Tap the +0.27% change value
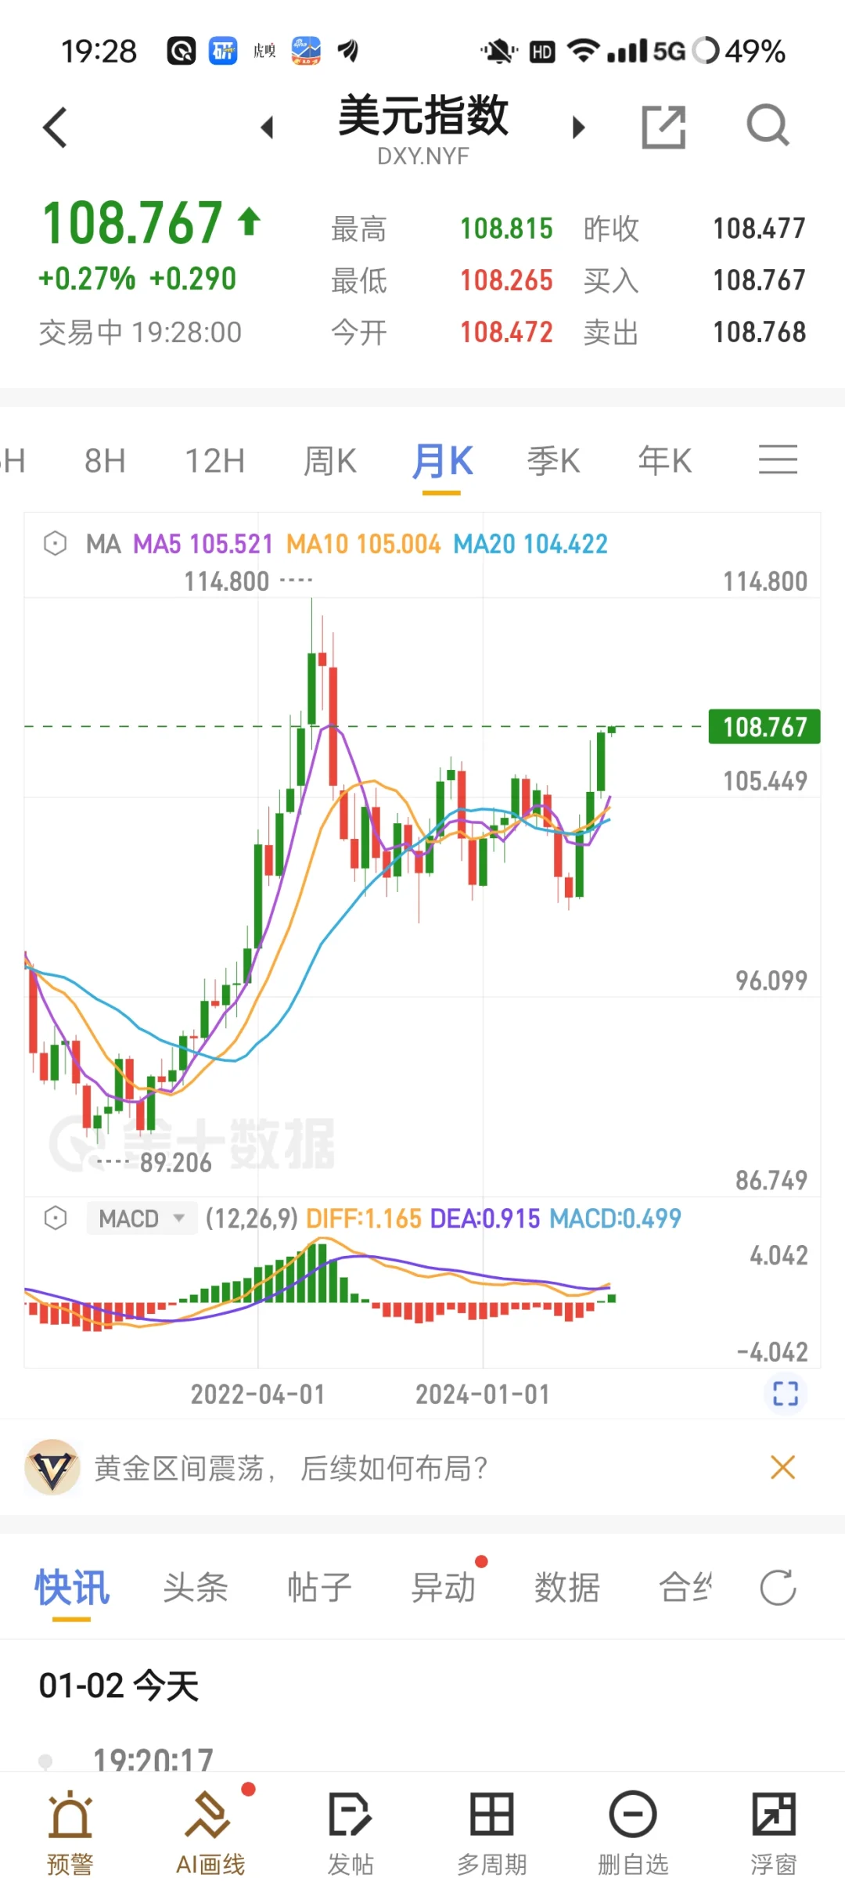Viewport: 845px width, 1889px height. (87, 279)
